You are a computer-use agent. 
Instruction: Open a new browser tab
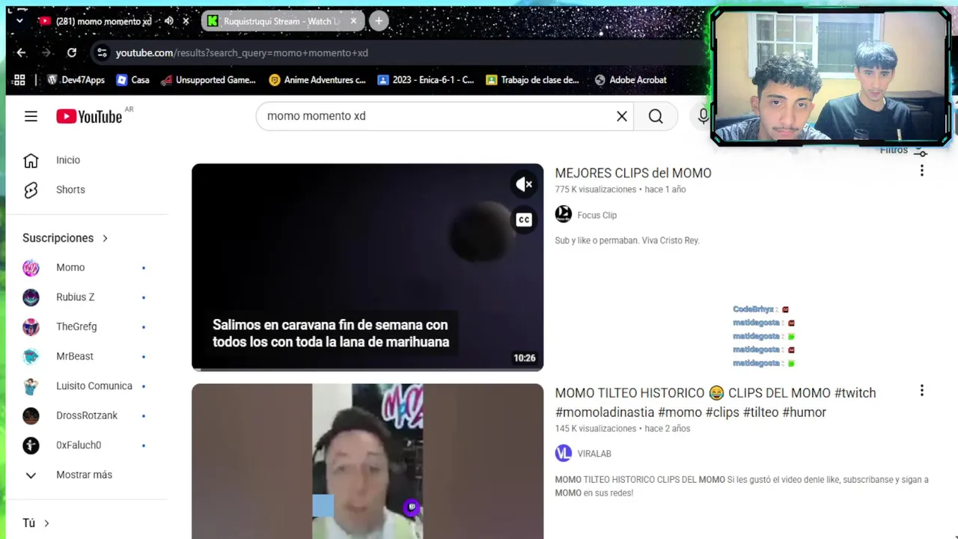[379, 21]
